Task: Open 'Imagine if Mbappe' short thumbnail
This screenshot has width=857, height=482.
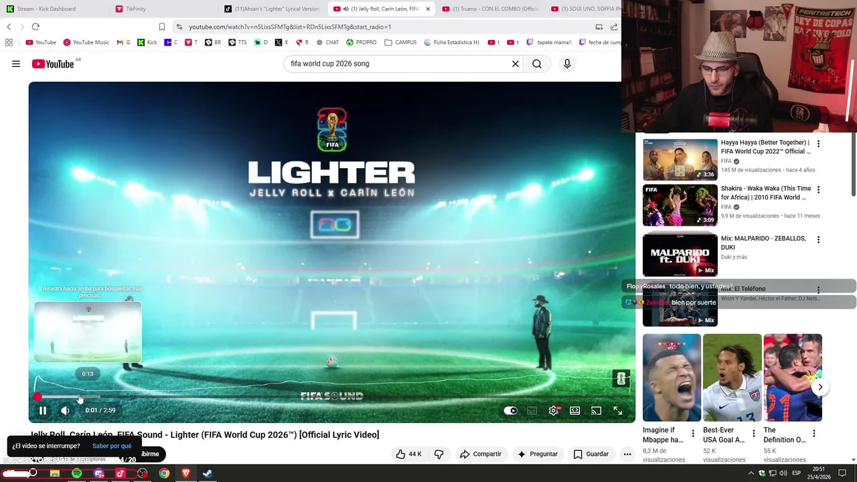Action: pyautogui.click(x=672, y=378)
